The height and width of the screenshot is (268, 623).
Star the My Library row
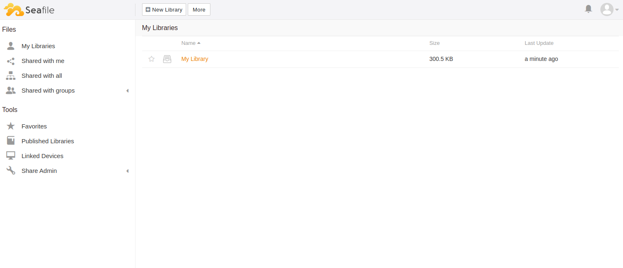(152, 59)
